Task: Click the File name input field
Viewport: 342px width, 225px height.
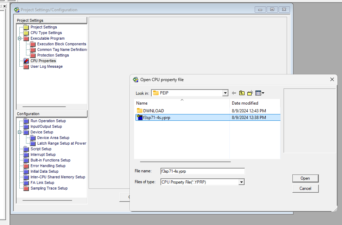Action: pos(202,171)
